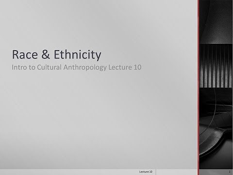This screenshot has height=175, width=233.
Task: Select the 'Race & Ethnicity' slide title
Action: [56, 54]
